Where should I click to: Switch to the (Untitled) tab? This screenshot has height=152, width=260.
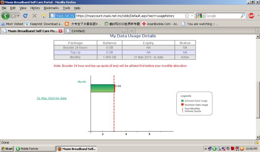pos(94,31)
